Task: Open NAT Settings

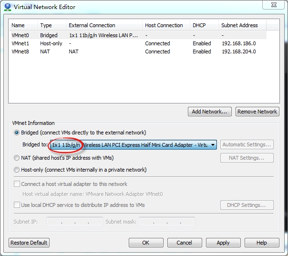Action: (247, 158)
